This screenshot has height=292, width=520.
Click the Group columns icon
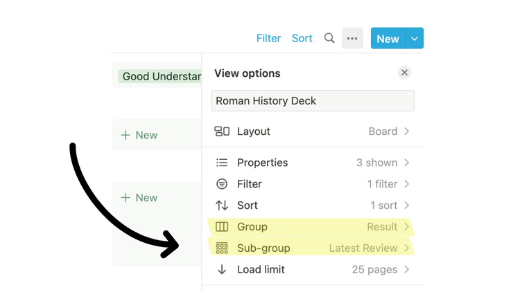pyautogui.click(x=222, y=227)
